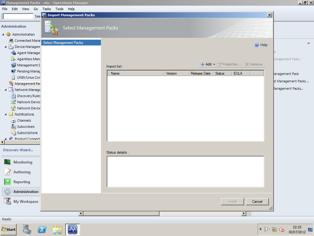Collapse the Administration root tree node
This screenshot has width=314, height=236.
click(x=3, y=34)
